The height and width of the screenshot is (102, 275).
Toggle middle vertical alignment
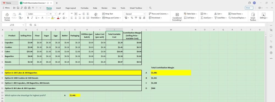76,14
